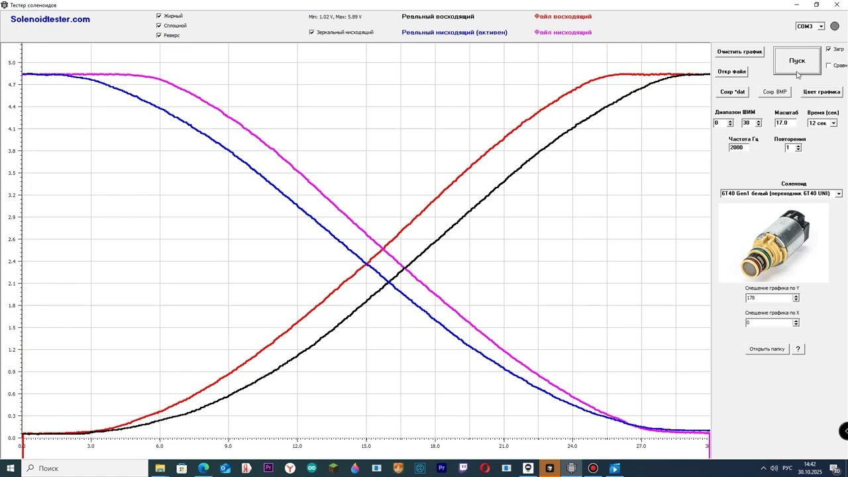Open Microsoft Store in the taskbar
This screenshot has height=477, width=848.
(182, 468)
